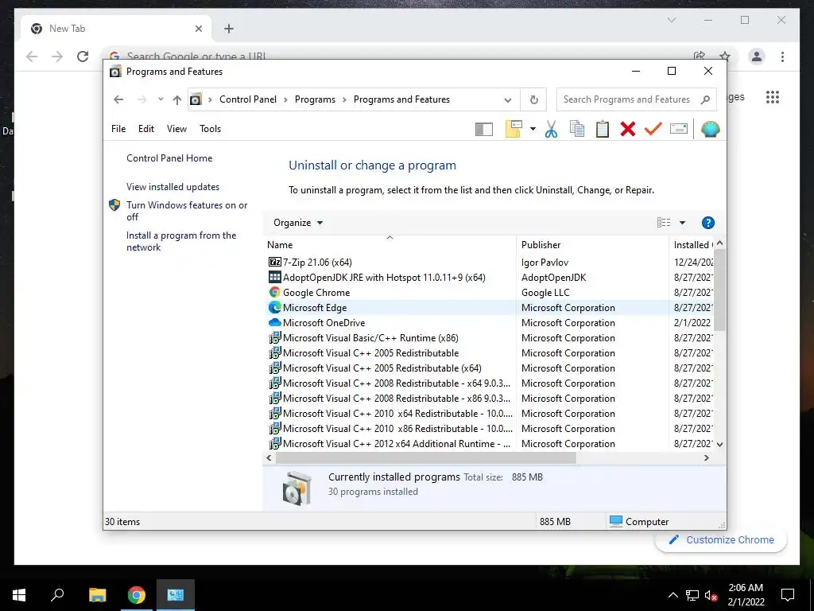The width and height of the screenshot is (814, 611).
Task: Open Install a program from the network
Action: tap(181, 241)
